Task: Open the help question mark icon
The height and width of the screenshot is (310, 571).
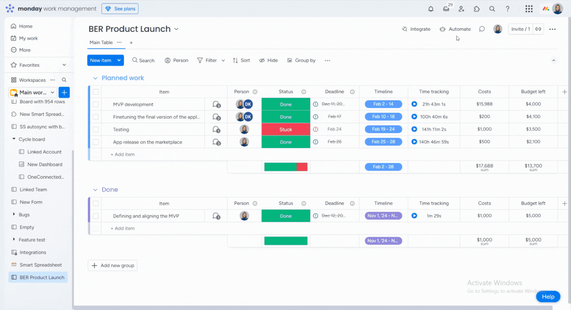Action: click(507, 9)
